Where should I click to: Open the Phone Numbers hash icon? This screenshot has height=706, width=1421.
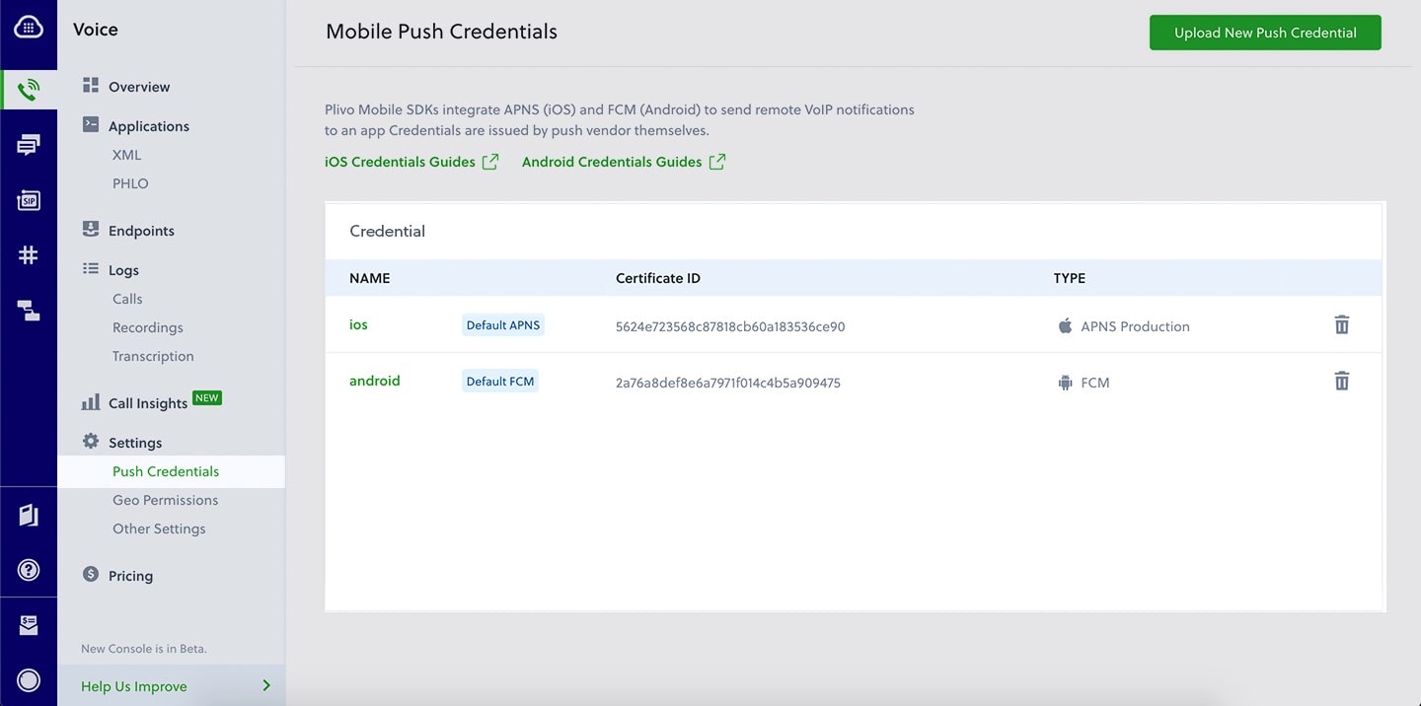coord(29,255)
